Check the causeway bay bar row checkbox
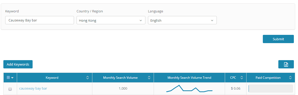The image size is (298, 95). point(10,89)
